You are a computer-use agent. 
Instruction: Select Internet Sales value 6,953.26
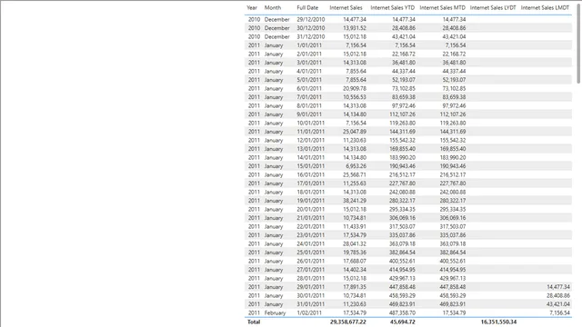point(356,166)
